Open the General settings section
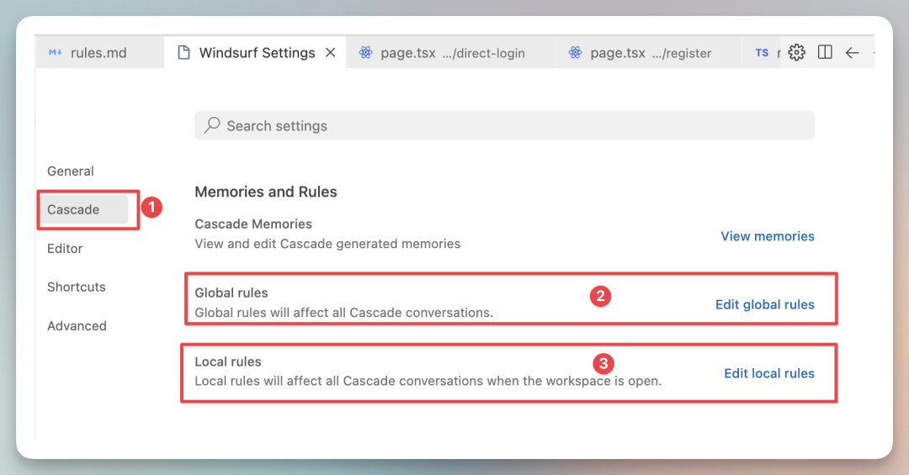The image size is (909, 475). (x=70, y=171)
